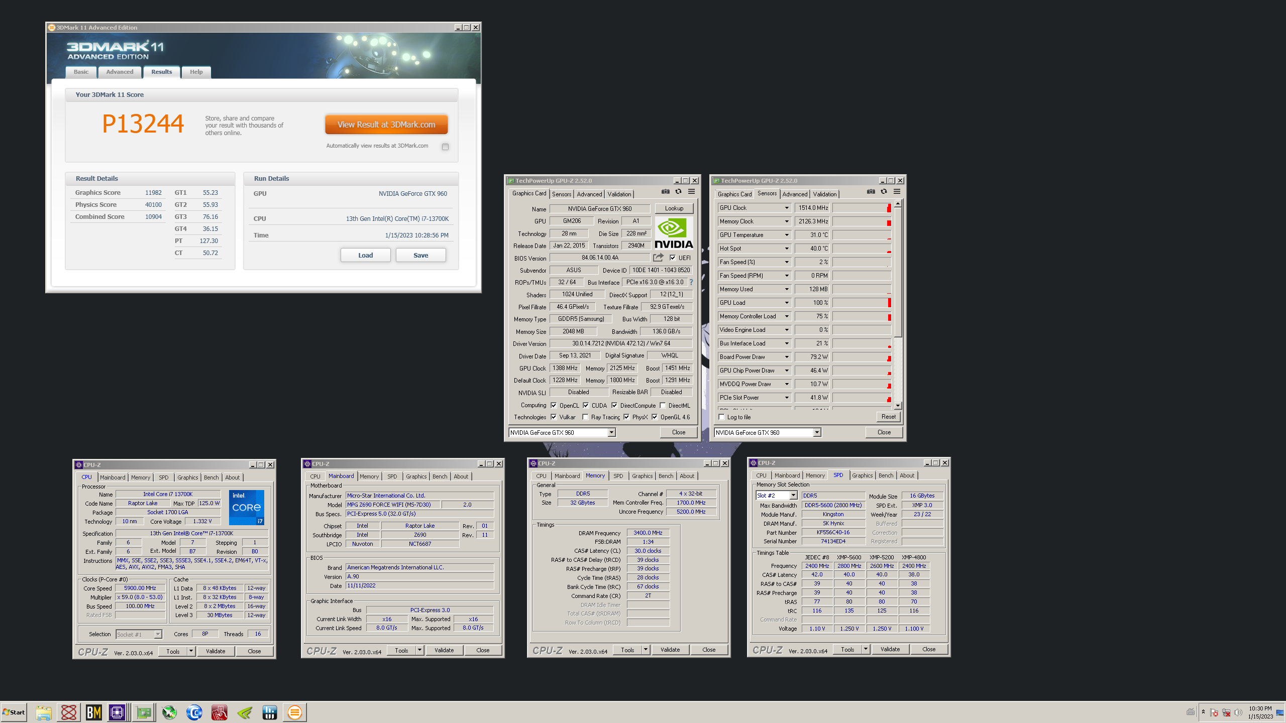This screenshot has height=723, width=1286.
Task: Toggle OpenCL checkbox in GPU-Z
Action: coord(554,405)
